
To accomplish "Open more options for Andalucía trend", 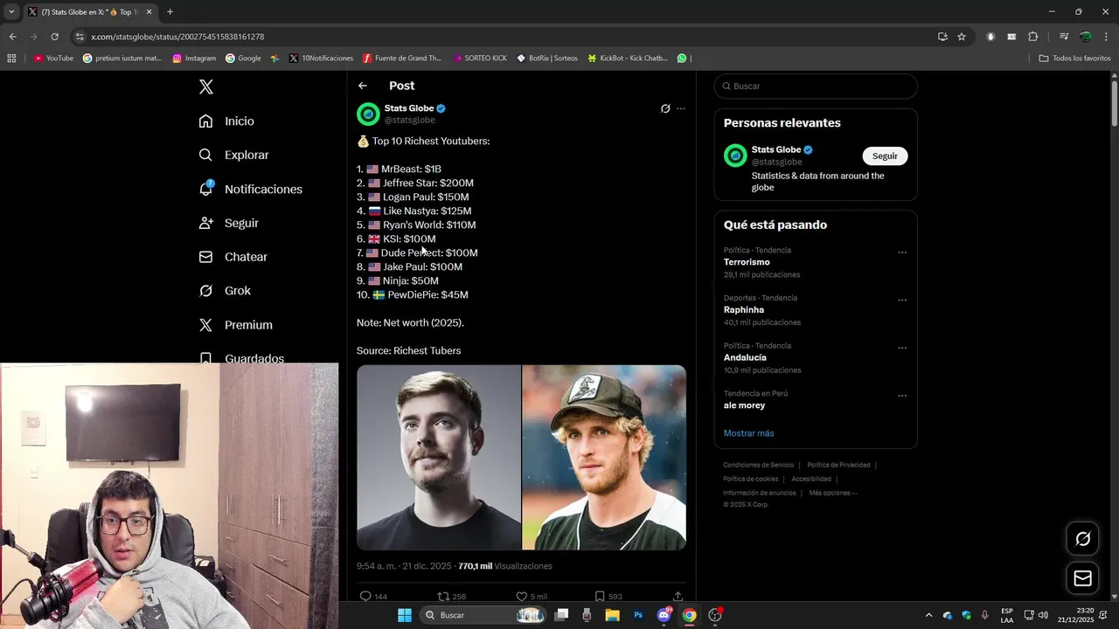I will pyautogui.click(x=902, y=348).
